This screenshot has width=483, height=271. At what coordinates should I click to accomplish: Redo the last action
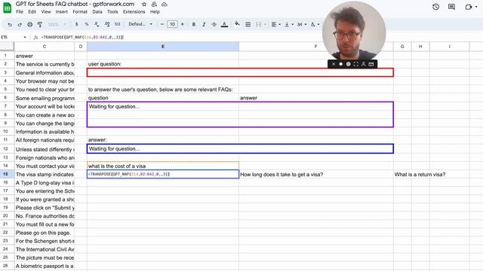(20, 24)
